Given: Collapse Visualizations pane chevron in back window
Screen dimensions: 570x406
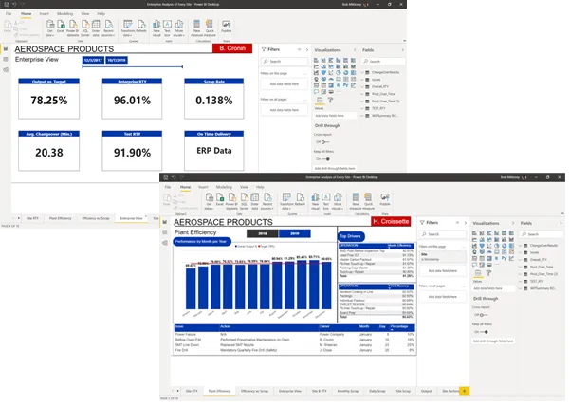Looking at the screenshot, I should (x=355, y=49).
